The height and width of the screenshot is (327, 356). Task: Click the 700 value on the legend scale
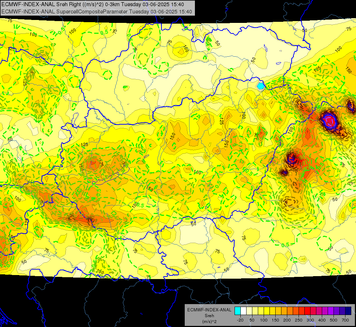click(x=345, y=320)
